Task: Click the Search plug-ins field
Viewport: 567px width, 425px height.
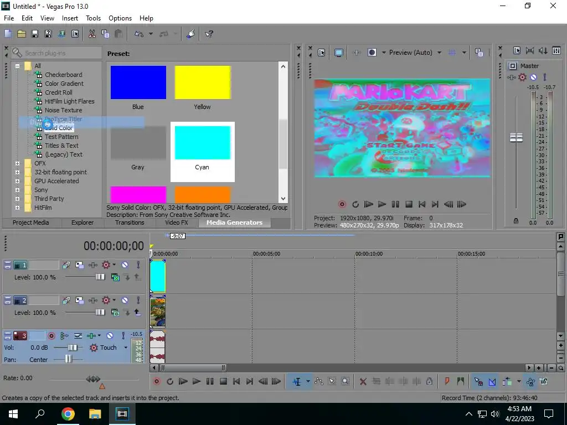Action: coord(56,53)
